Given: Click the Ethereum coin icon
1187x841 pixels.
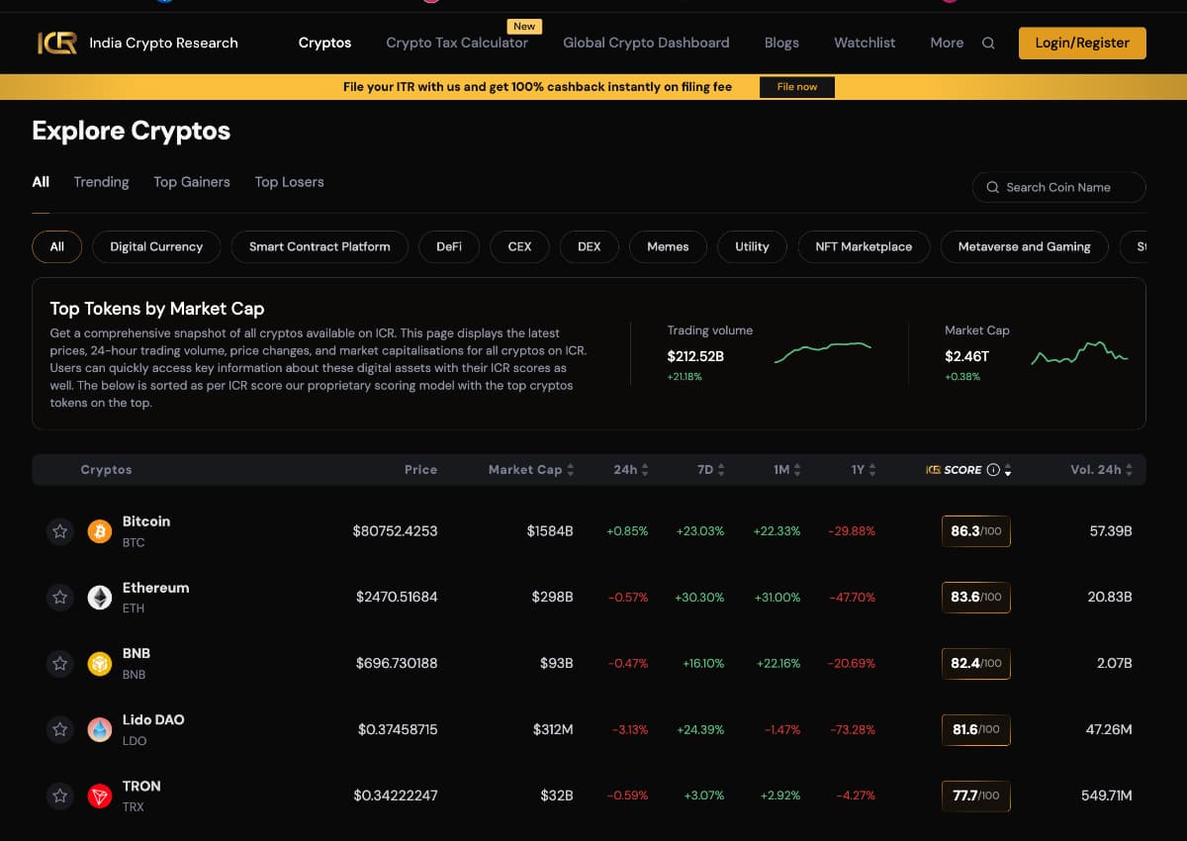Looking at the screenshot, I should coord(100,598).
